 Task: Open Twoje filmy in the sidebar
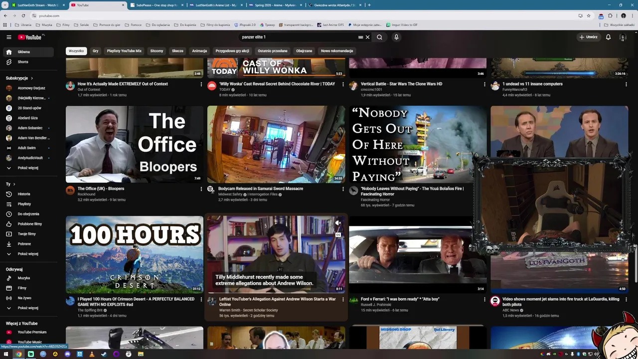tap(29, 234)
